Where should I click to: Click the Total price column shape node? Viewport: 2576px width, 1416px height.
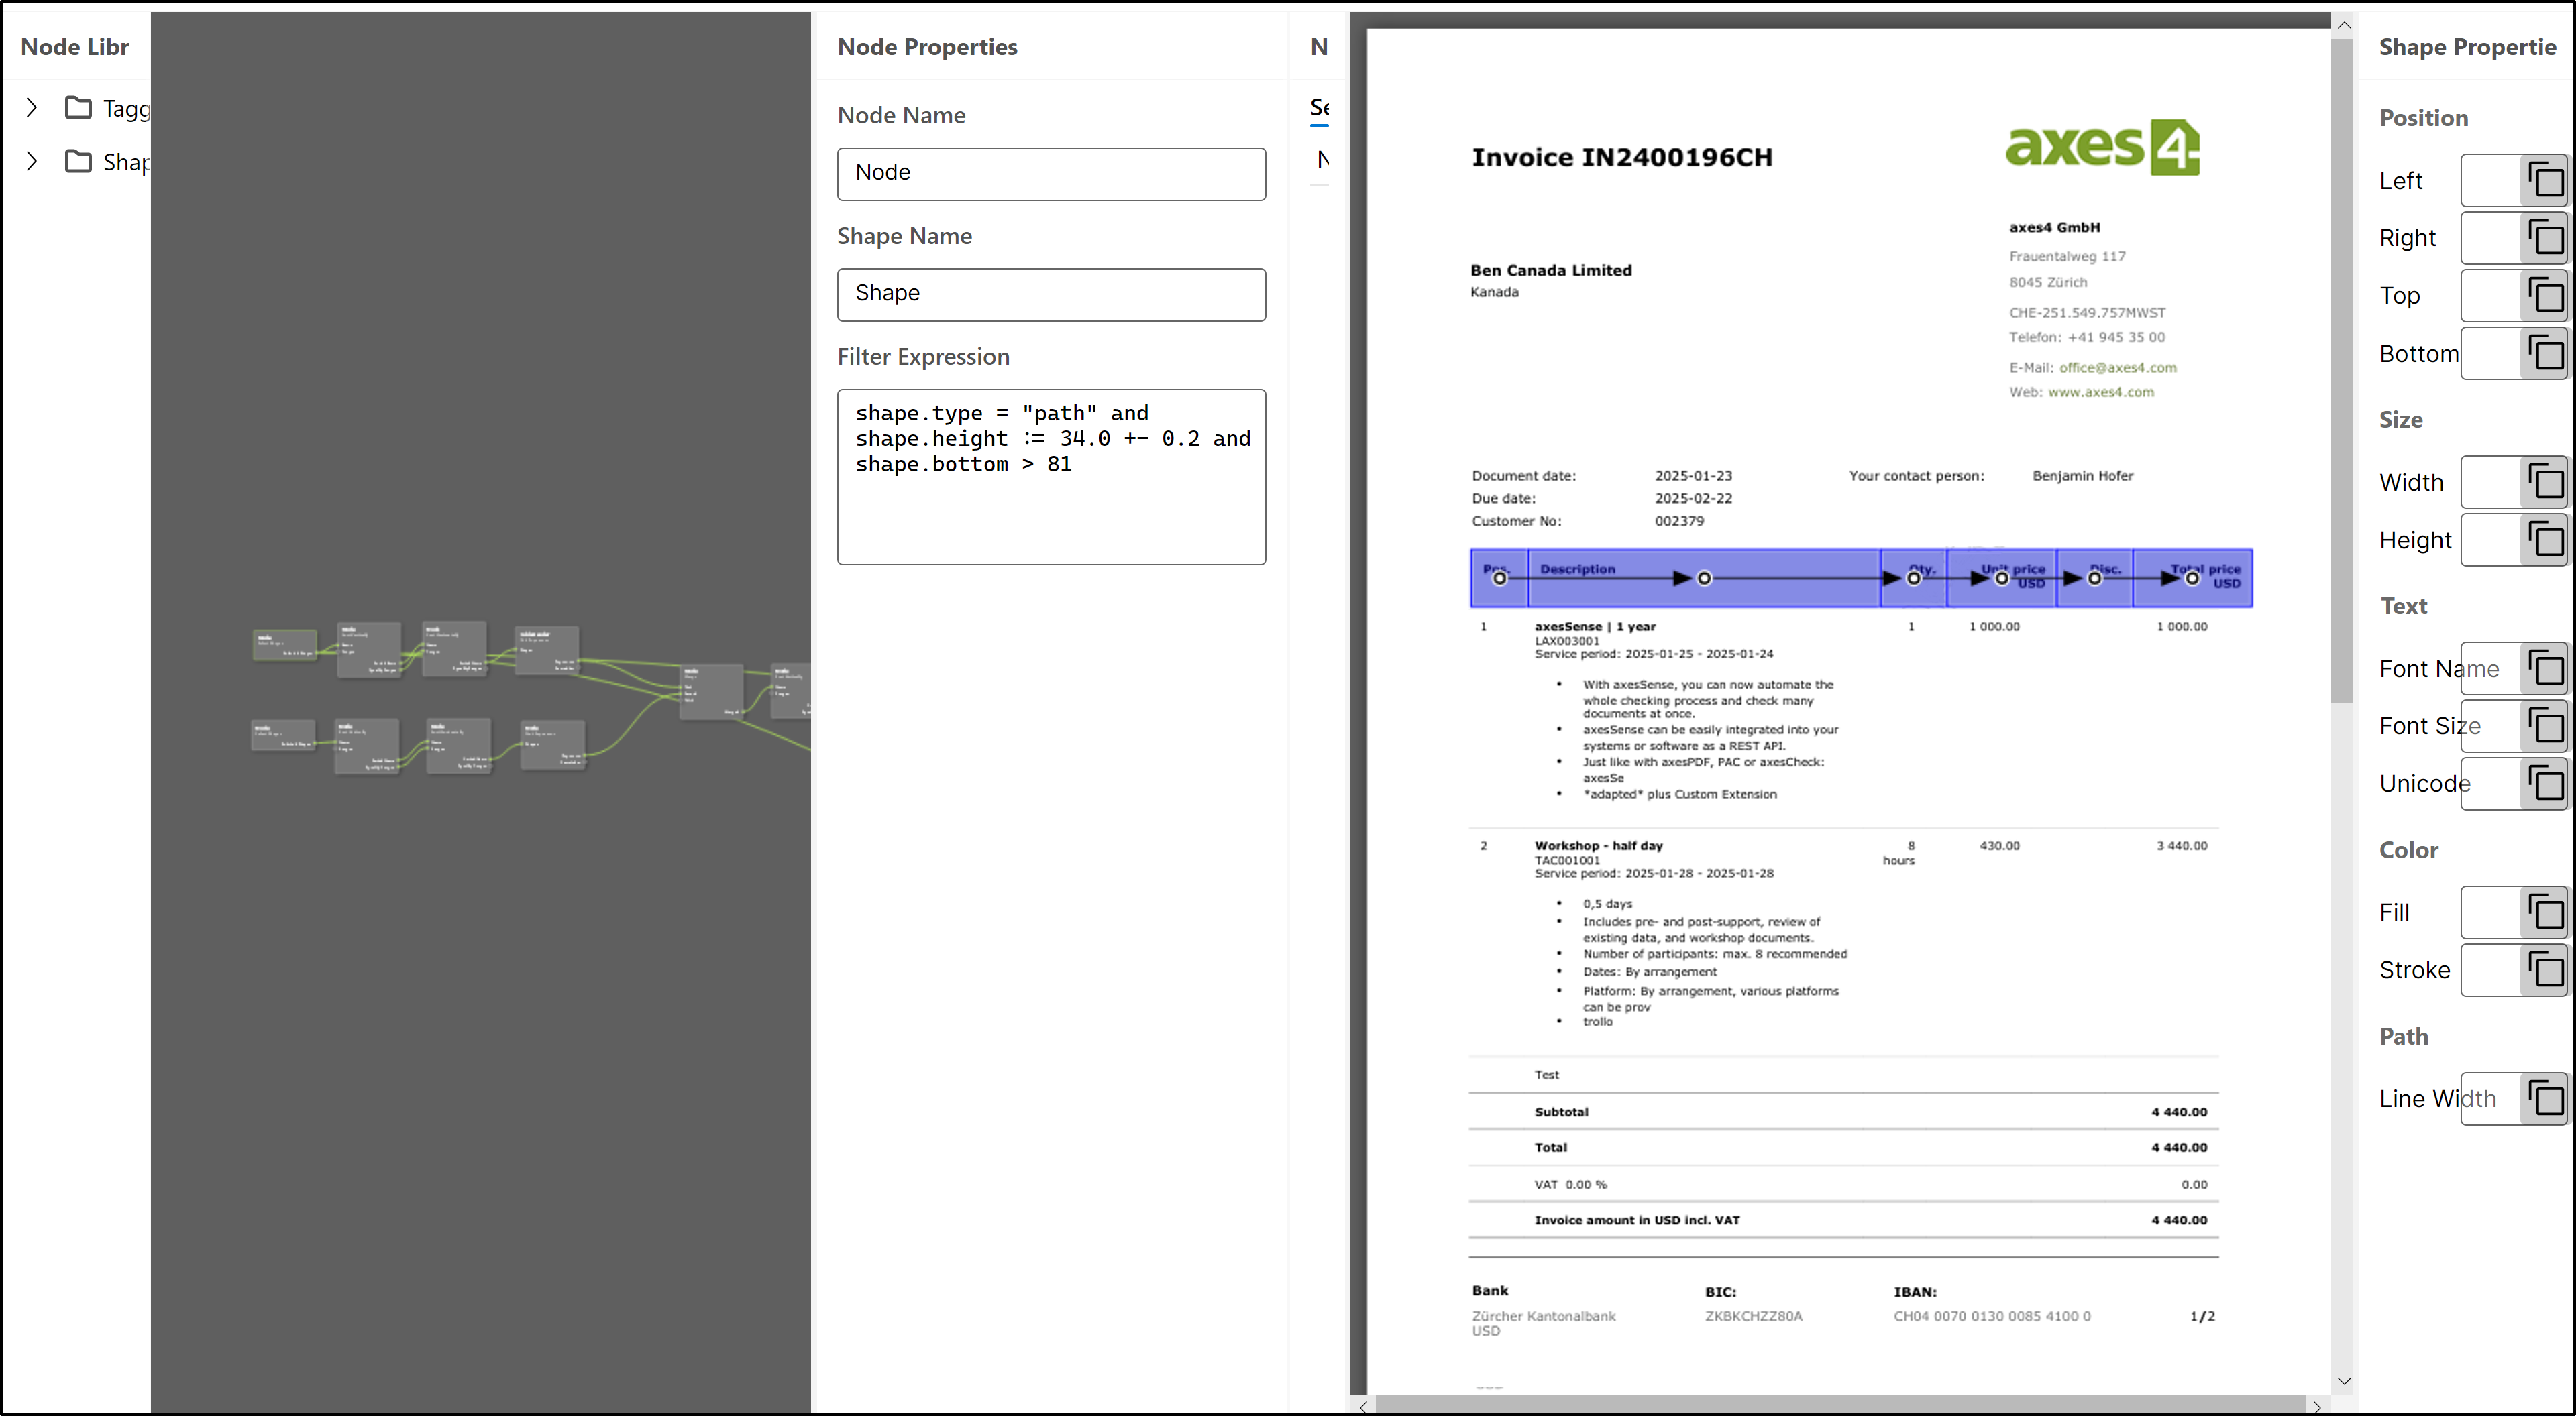[x=2192, y=577]
